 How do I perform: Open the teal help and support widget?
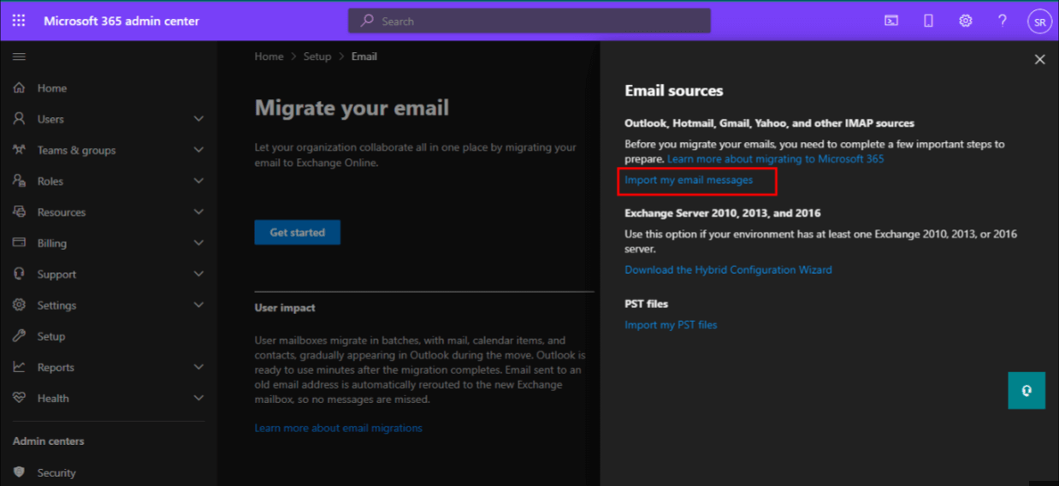[1026, 390]
